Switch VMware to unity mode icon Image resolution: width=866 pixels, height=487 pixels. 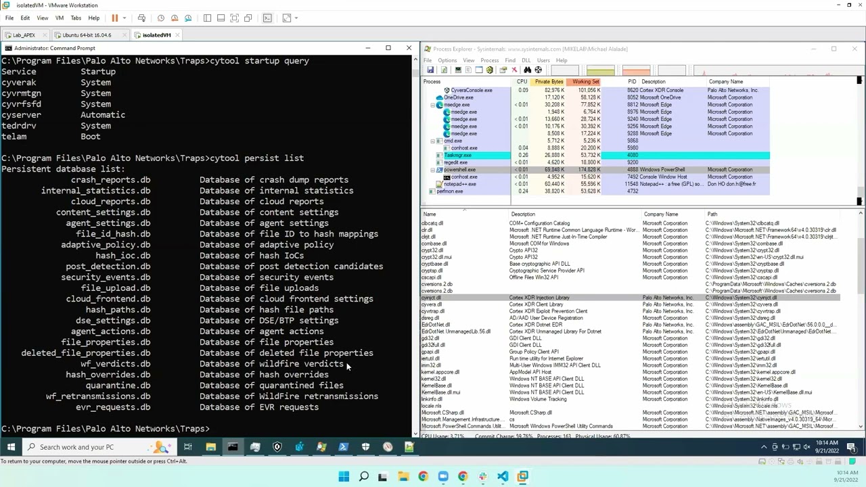click(248, 18)
